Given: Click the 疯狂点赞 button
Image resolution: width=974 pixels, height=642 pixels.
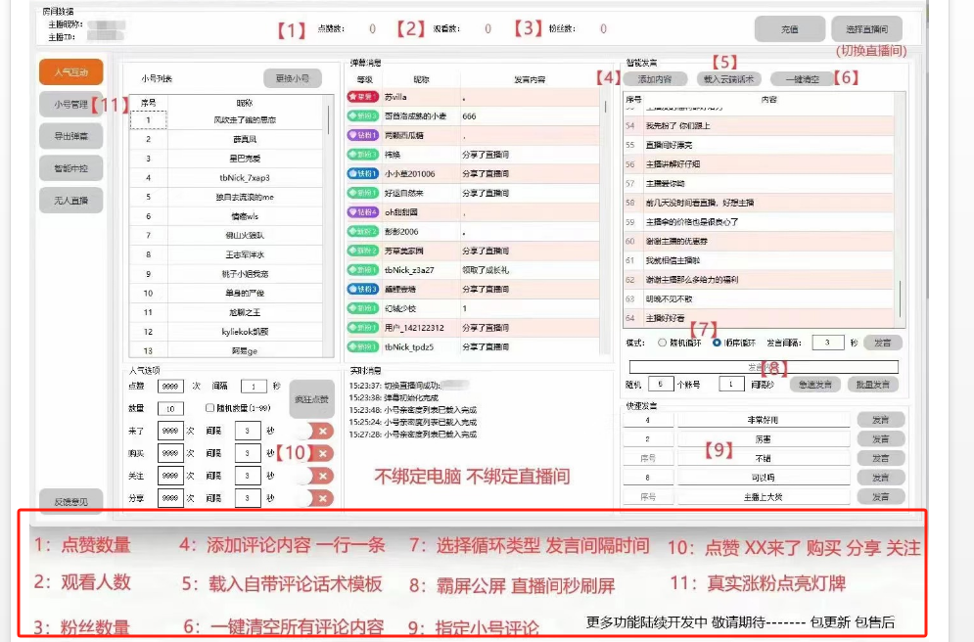Looking at the screenshot, I should 312,398.
